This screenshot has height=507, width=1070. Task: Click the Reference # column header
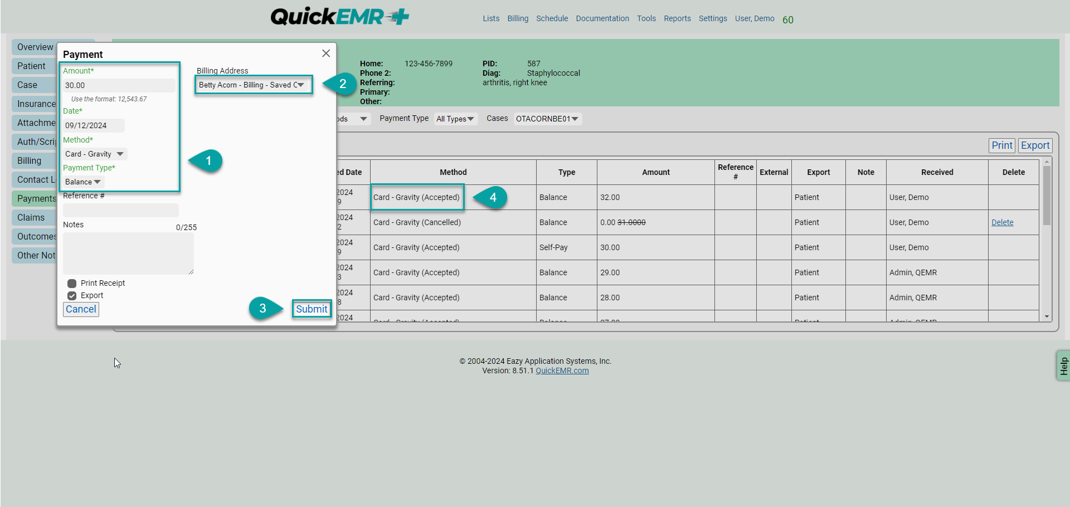[x=736, y=172]
